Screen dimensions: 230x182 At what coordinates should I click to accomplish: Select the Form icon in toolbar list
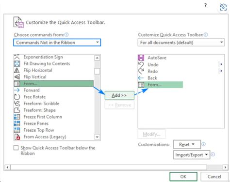pyautogui.click(x=141, y=85)
